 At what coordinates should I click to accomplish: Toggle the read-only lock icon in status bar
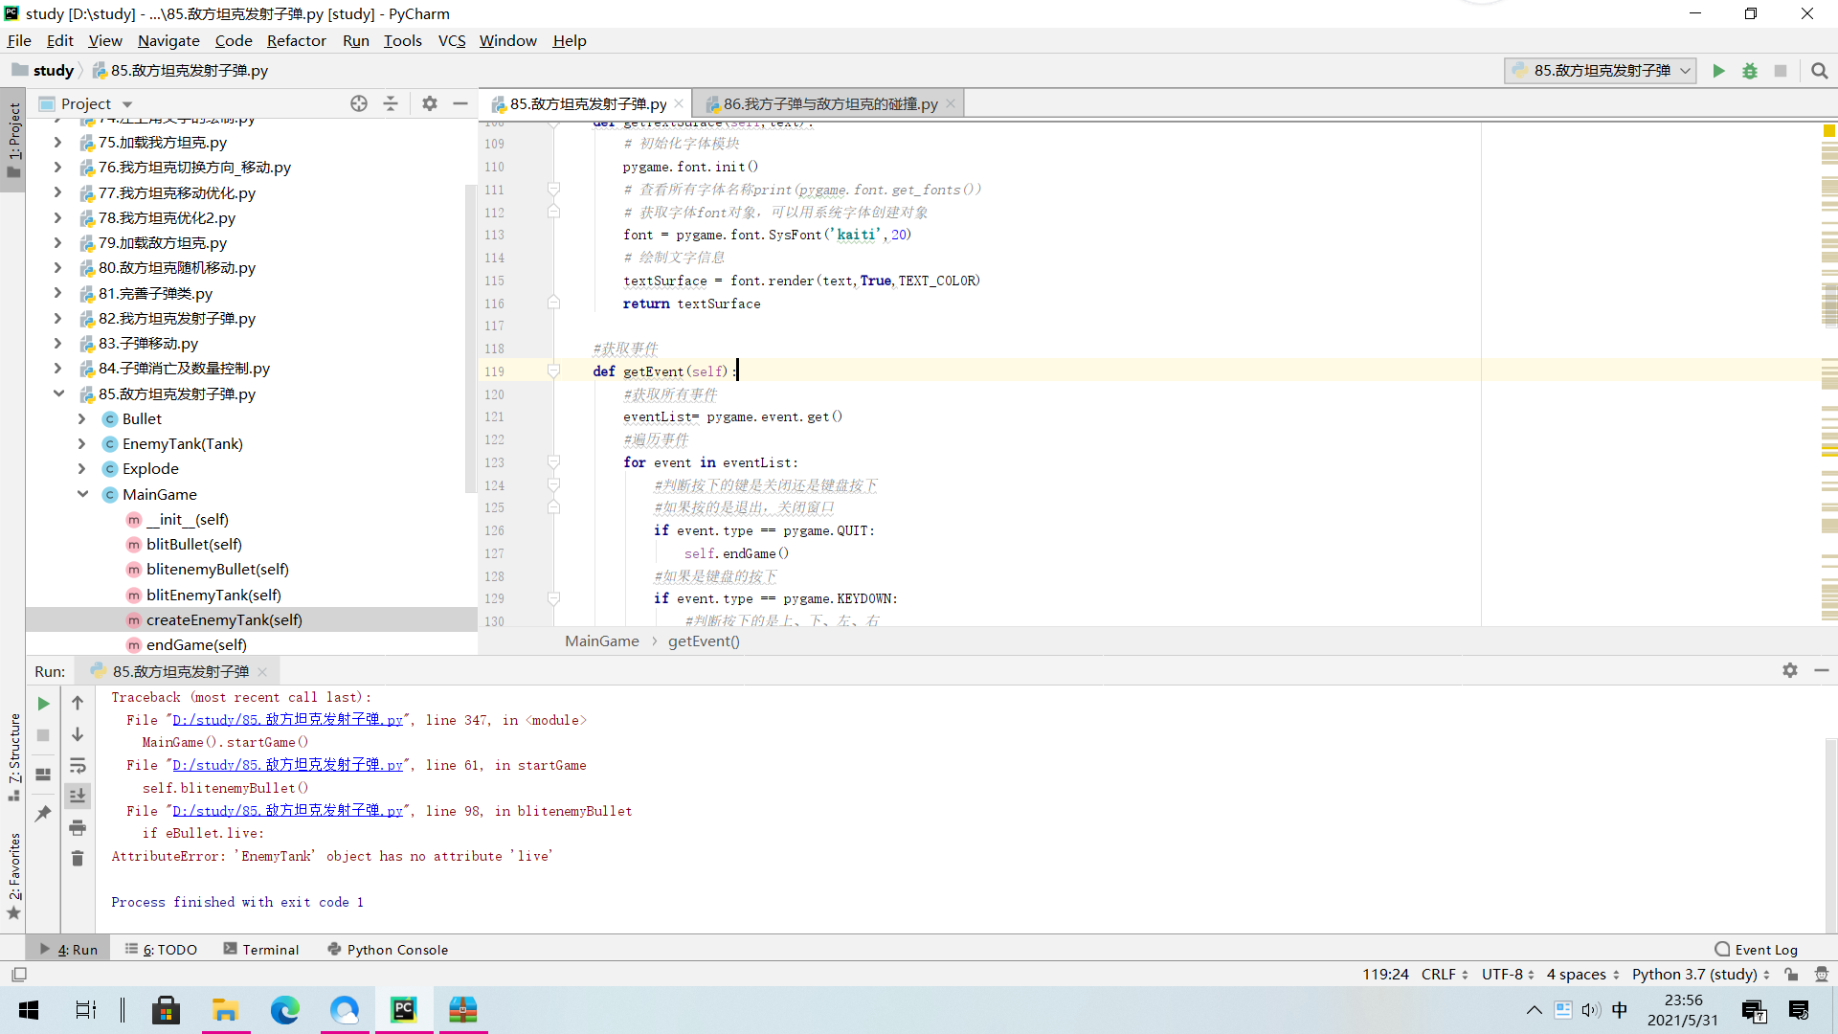(1791, 975)
